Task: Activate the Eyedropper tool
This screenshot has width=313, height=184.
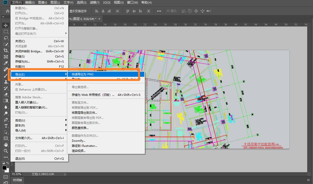Action: (6, 63)
